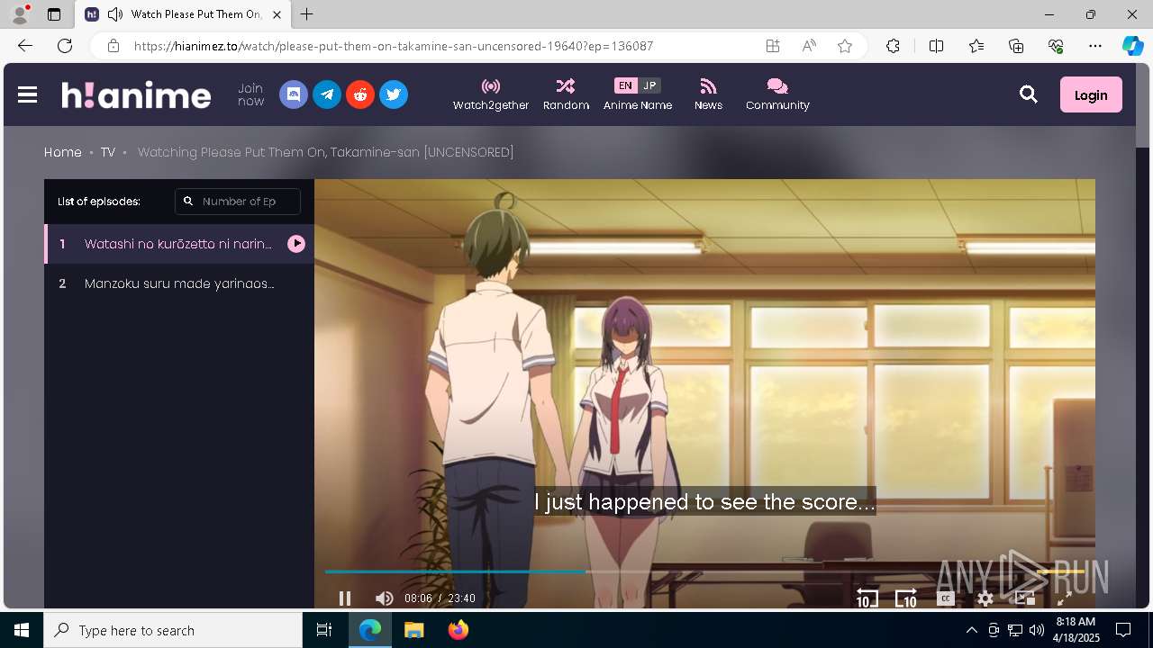Toggle closed captions CC button
This screenshot has height=648, width=1153.
946,598
